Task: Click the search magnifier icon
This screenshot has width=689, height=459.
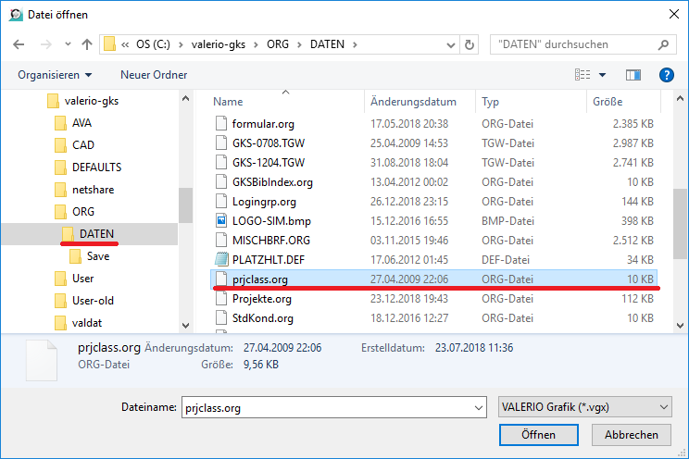Action: (663, 43)
